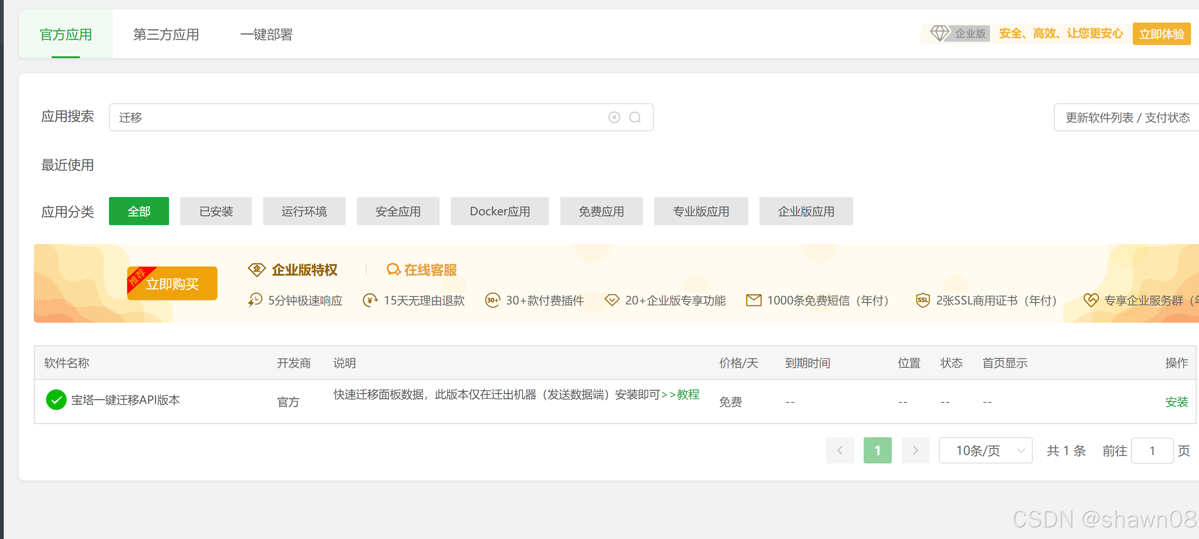Click the green checkmark icon beside 宝塔一键迁移API版本

tap(56, 400)
